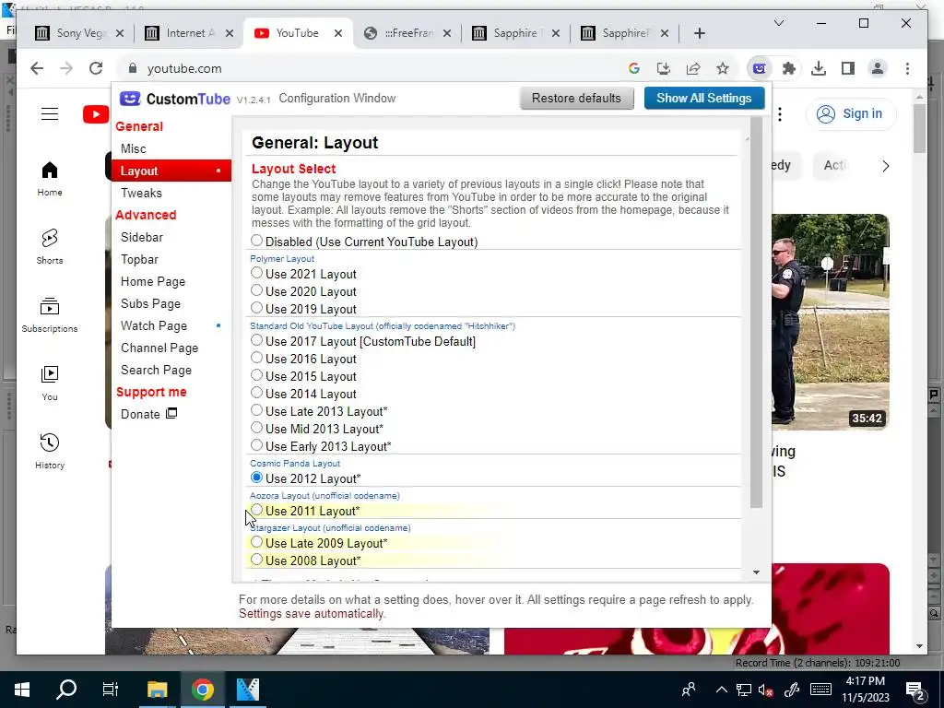The image size is (944, 708).
Task: Open the Chrome profile avatar icon
Action: tap(878, 68)
